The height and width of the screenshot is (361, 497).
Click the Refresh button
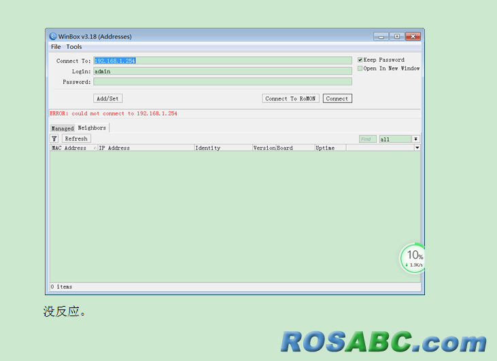76,138
